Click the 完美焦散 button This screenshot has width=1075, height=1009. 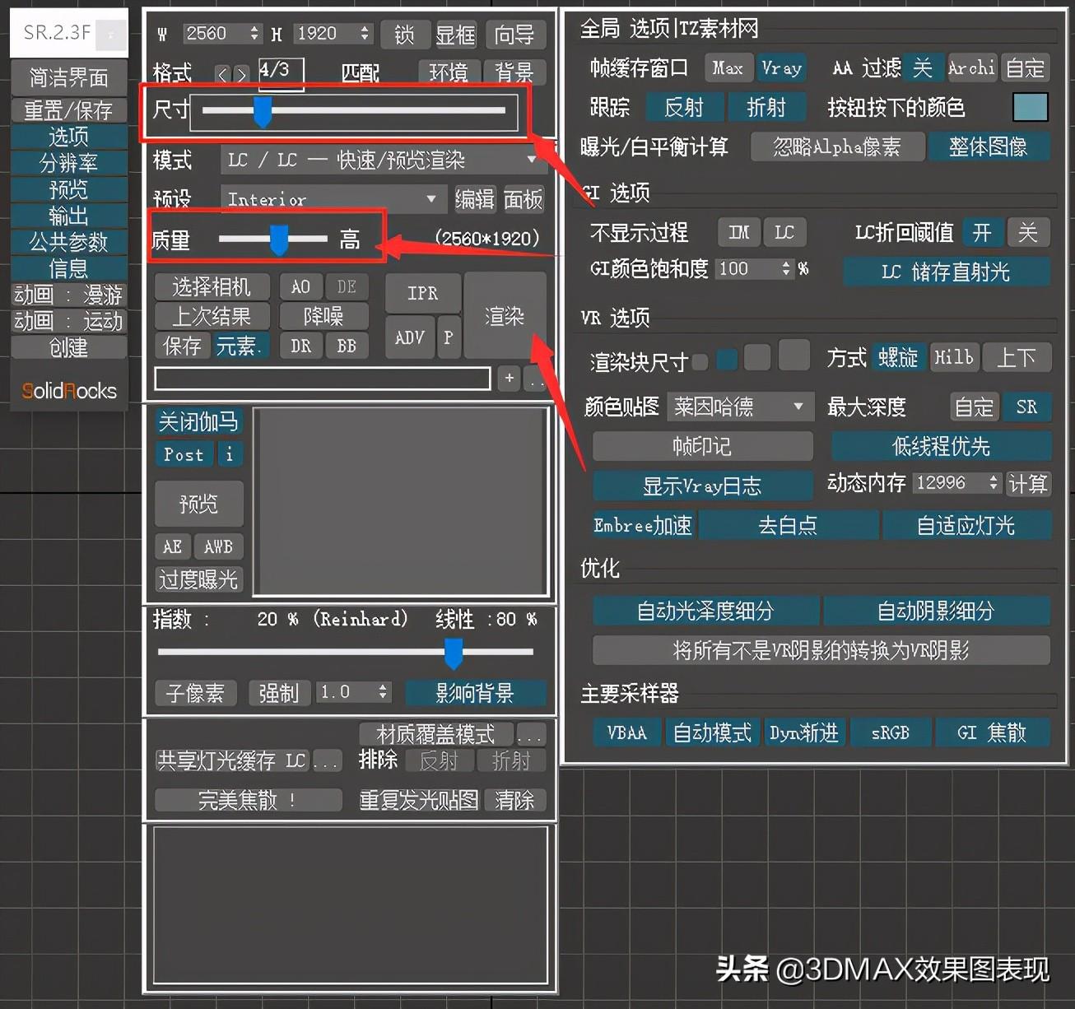248,800
